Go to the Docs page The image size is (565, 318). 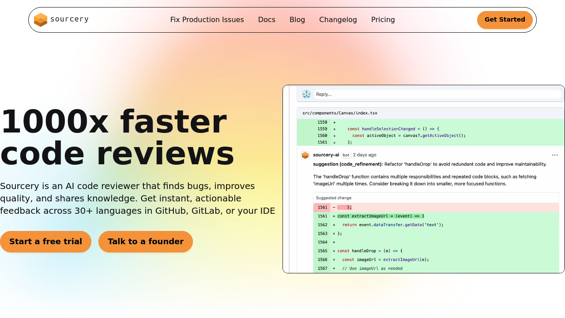(x=267, y=20)
